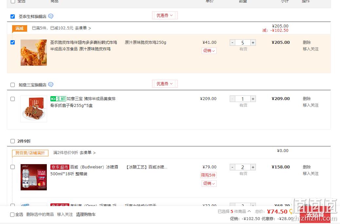
Task: Uncheck the 圣农生鲜旗舰店 store checkbox
Action: [12, 16]
